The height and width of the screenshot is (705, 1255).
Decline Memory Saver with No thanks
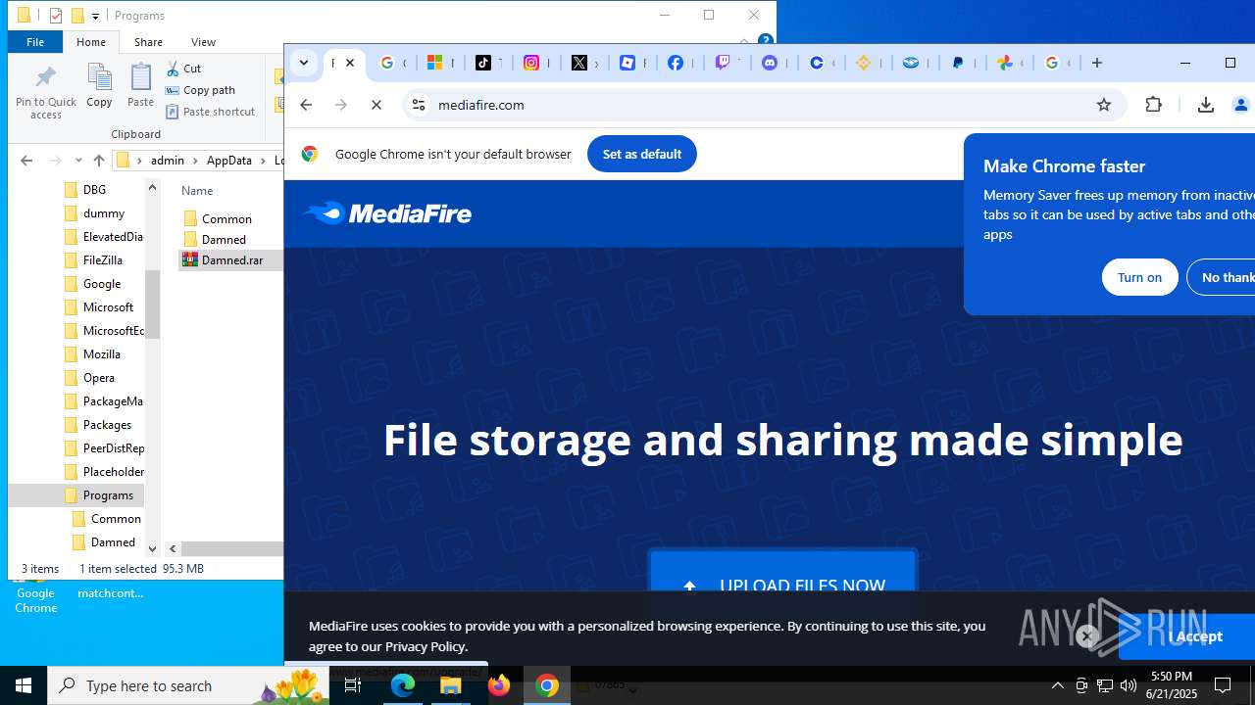coord(1222,277)
